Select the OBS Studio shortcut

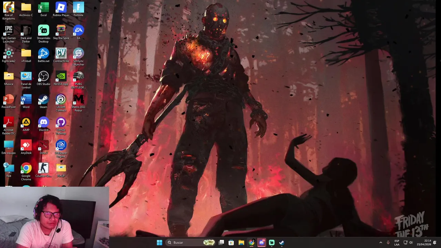[x=43, y=78]
